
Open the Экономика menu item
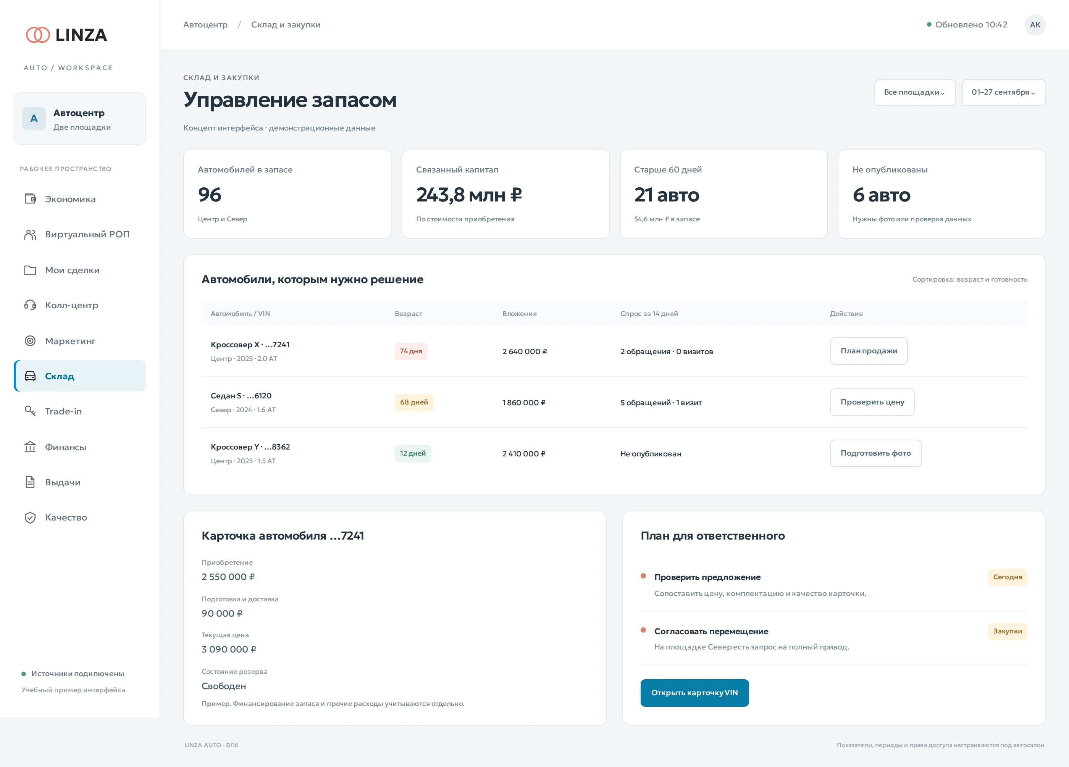80,199
